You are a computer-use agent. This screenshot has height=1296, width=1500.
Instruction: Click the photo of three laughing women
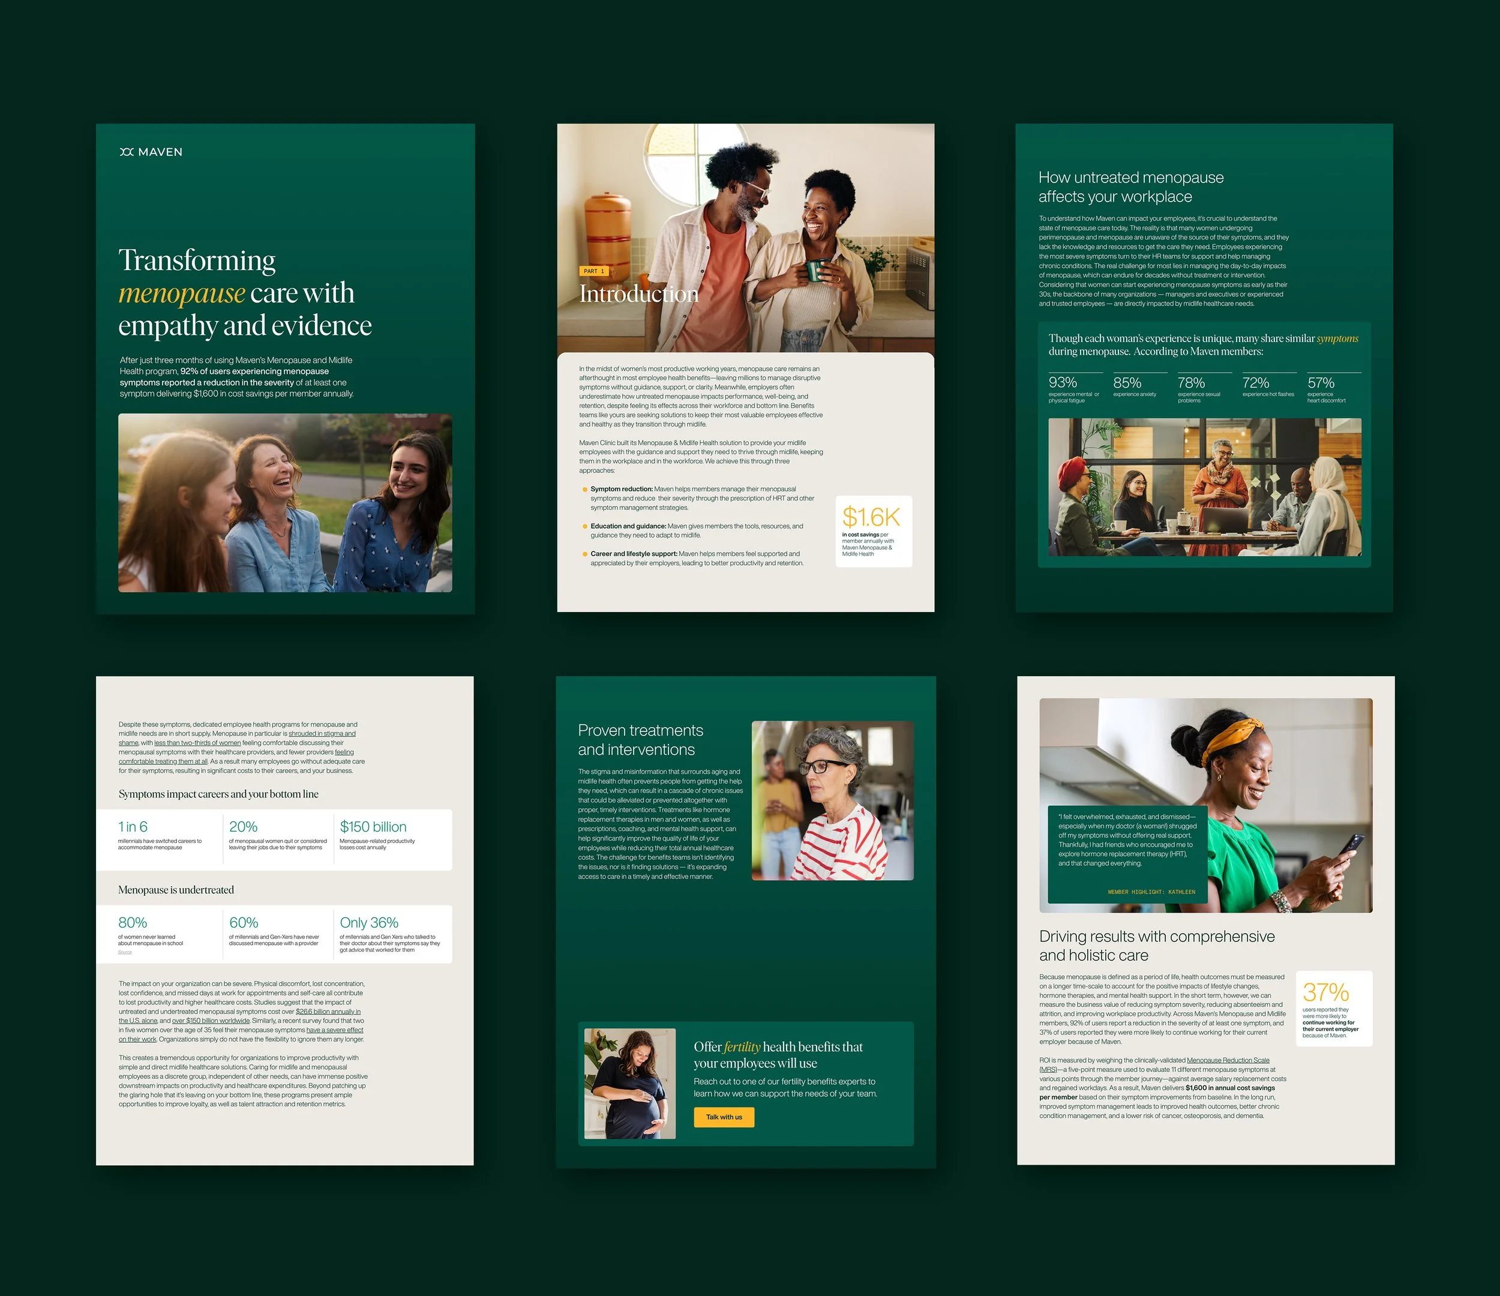[285, 502]
